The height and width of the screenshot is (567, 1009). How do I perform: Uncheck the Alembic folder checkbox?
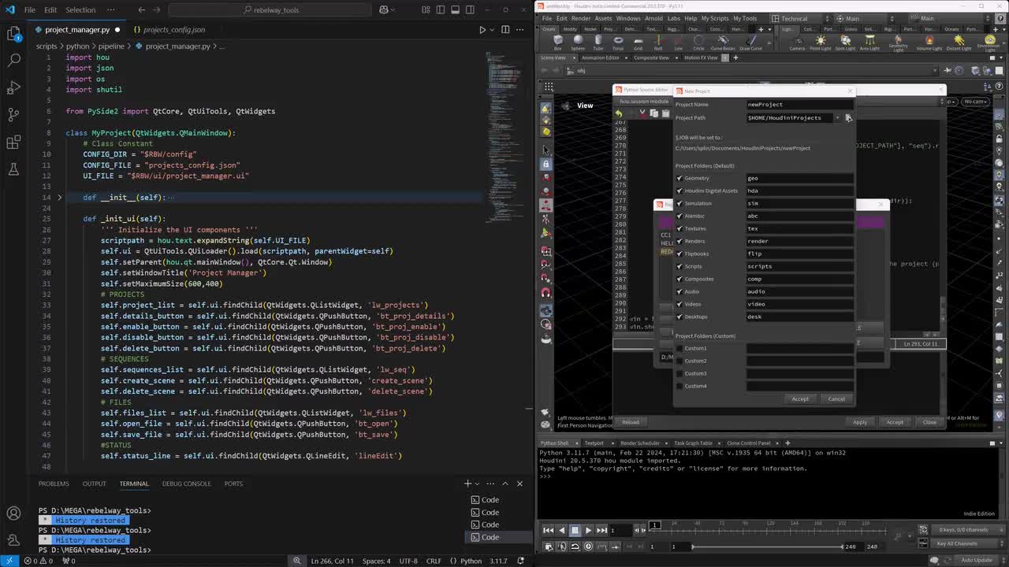[x=679, y=216]
